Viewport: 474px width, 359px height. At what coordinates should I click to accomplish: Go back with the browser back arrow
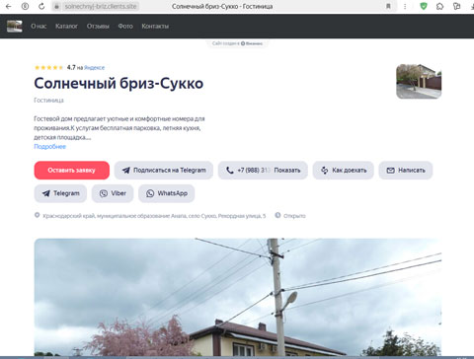click(x=9, y=6)
